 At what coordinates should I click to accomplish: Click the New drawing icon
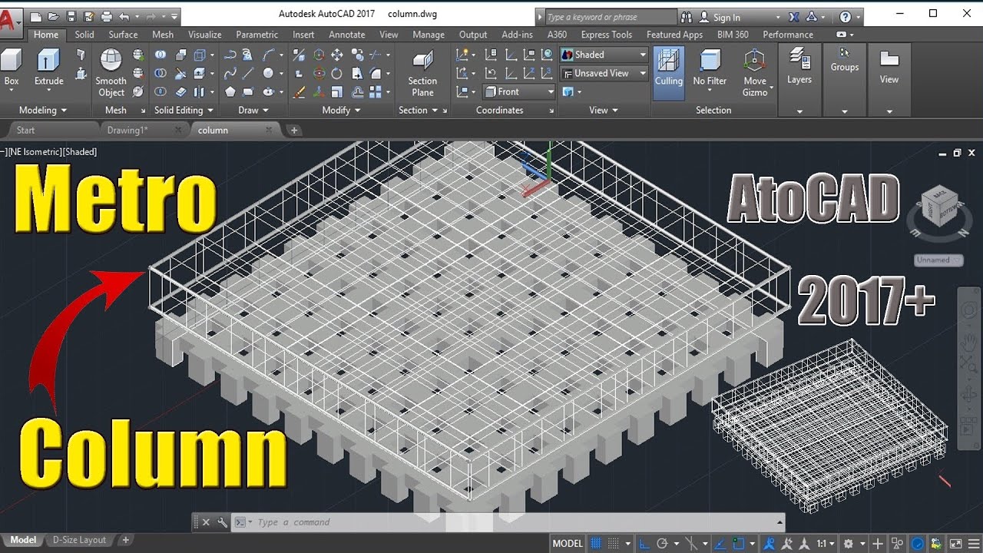(36, 16)
